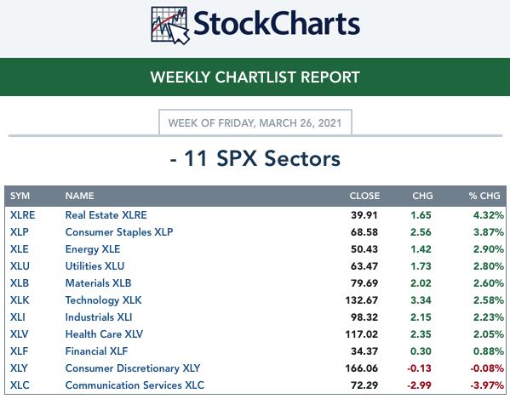This screenshot has width=510, height=399.
Task: Open the Financial XLF link
Action: pos(96,351)
